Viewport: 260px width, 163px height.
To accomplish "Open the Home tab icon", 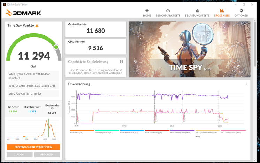I will click(147, 11).
